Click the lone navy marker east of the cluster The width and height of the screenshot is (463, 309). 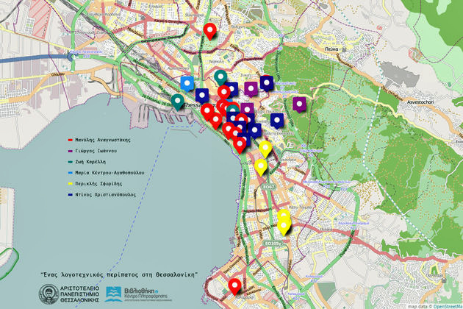[277, 121]
